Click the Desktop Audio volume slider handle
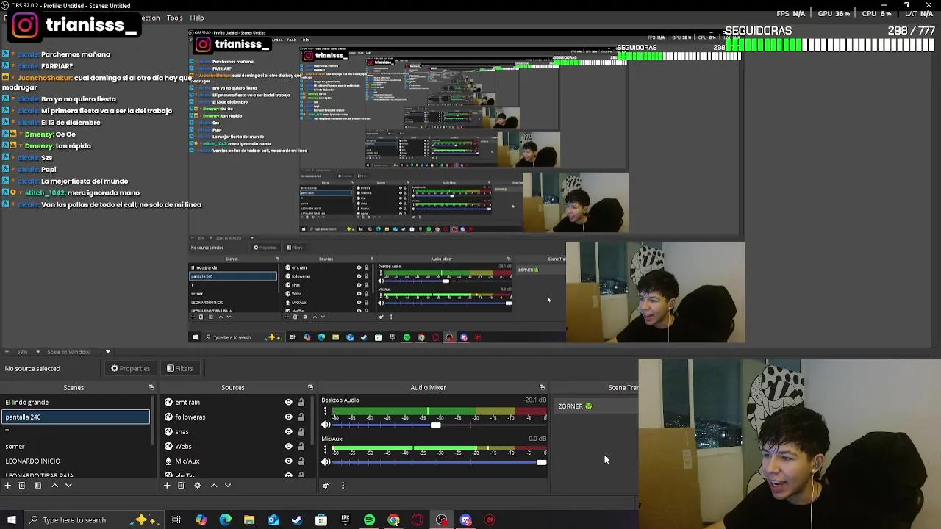The height and width of the screenshot is (529, 941). coord(436,425)
